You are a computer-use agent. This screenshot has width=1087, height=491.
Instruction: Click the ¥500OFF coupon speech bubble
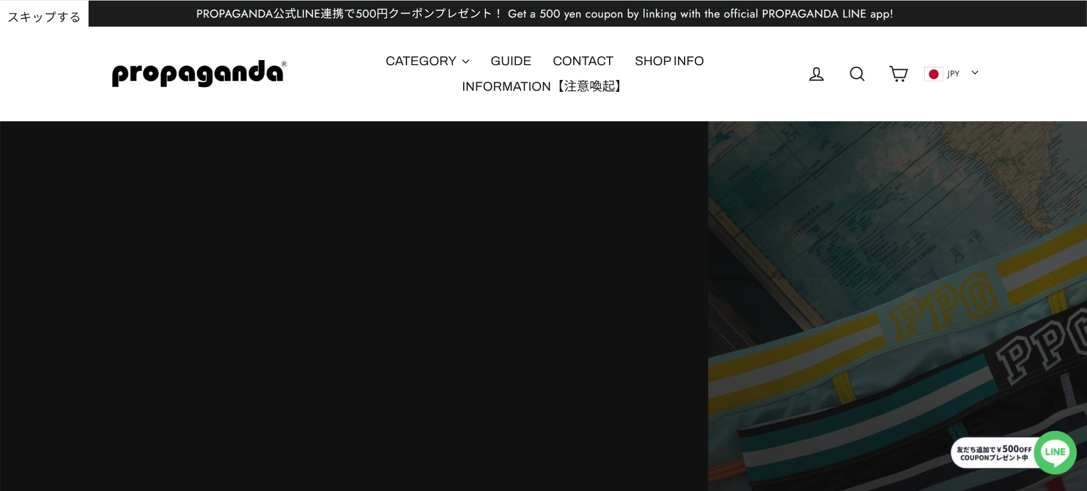(x=993, y=453)
